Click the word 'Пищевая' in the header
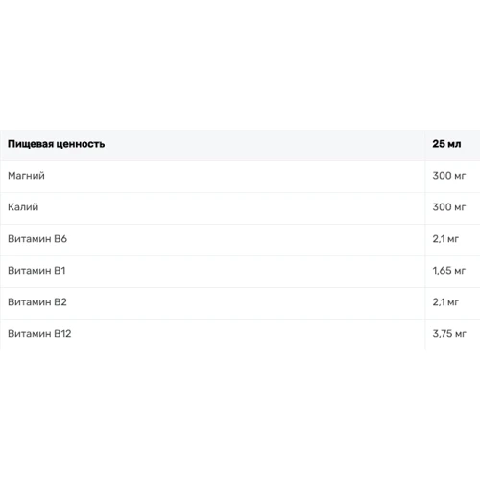This screenshot has height=480, width=480. 31,144
